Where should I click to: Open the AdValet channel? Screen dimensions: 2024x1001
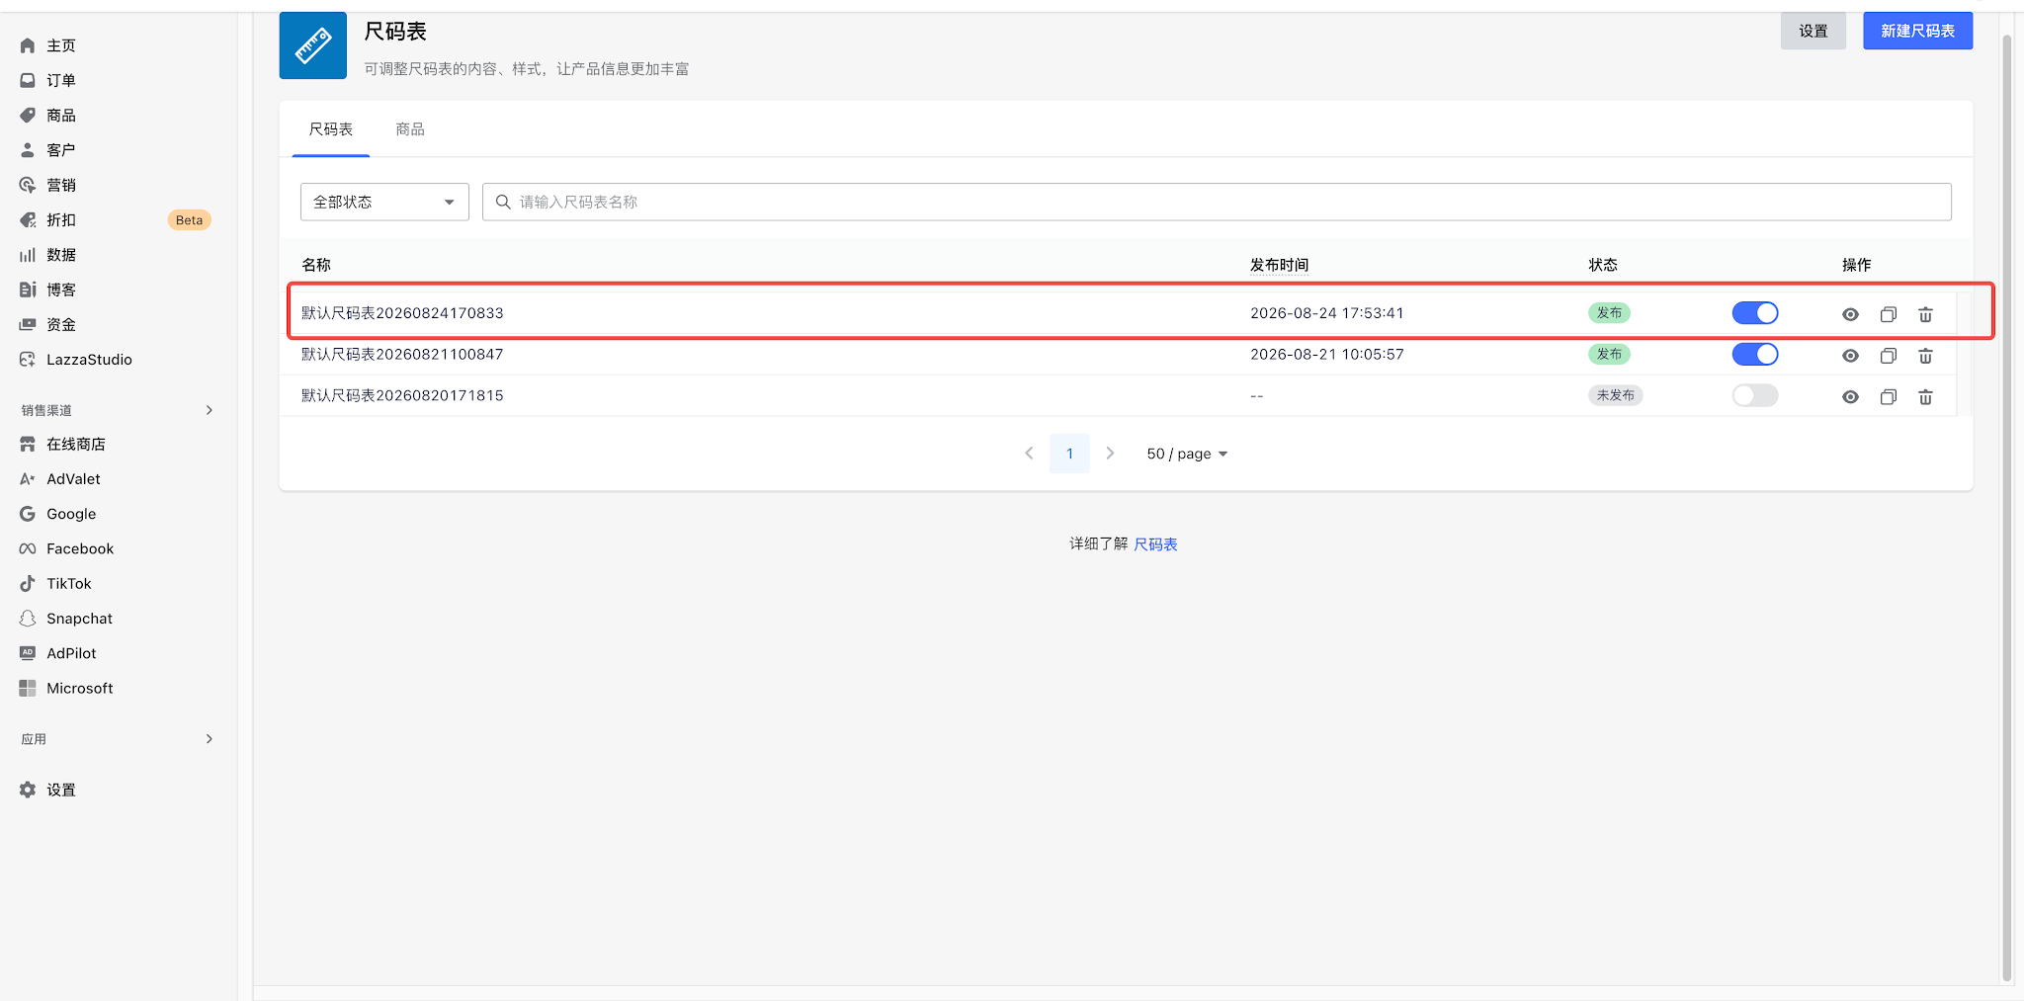click(x=73, y=479)
